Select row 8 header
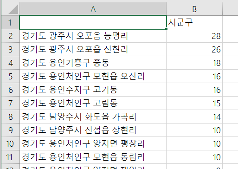238x169 pixels. pyautogui.click(x=10, y=117)
